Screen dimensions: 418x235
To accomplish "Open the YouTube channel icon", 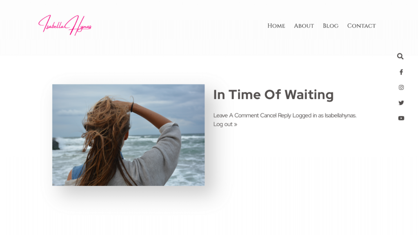I will click(x=401, y=118).
